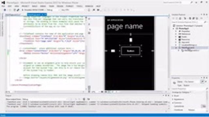209x117 pixels.
Task: Open the EDIT menu
Action: pyautogui.click(x=10, y=6)
